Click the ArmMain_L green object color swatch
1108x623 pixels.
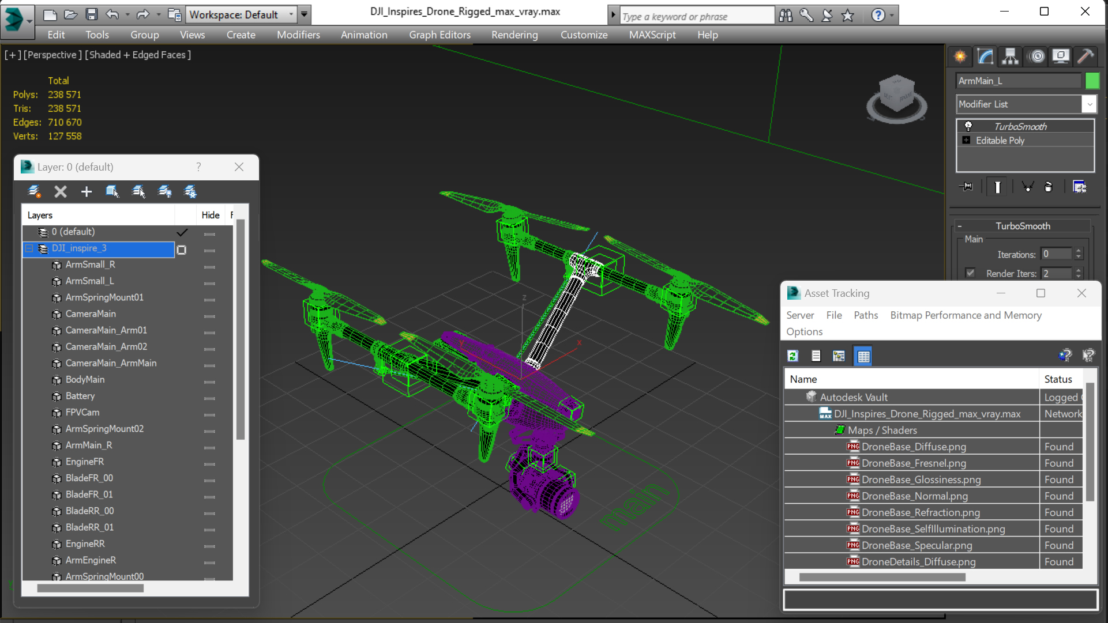[x=1092, y=81]
